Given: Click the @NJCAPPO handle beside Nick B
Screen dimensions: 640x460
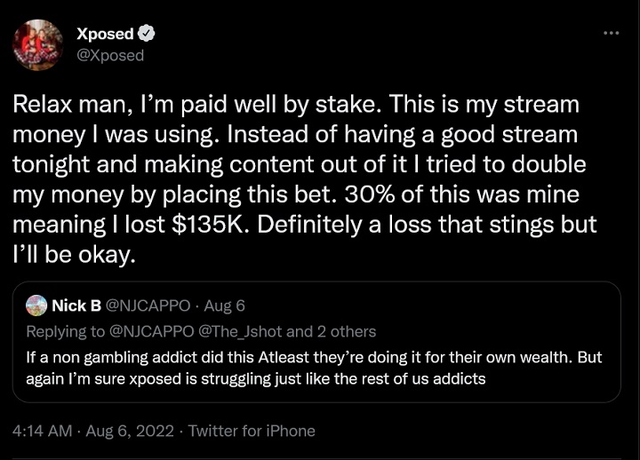Looking at the screenshot, I should (x=148, y=305).
